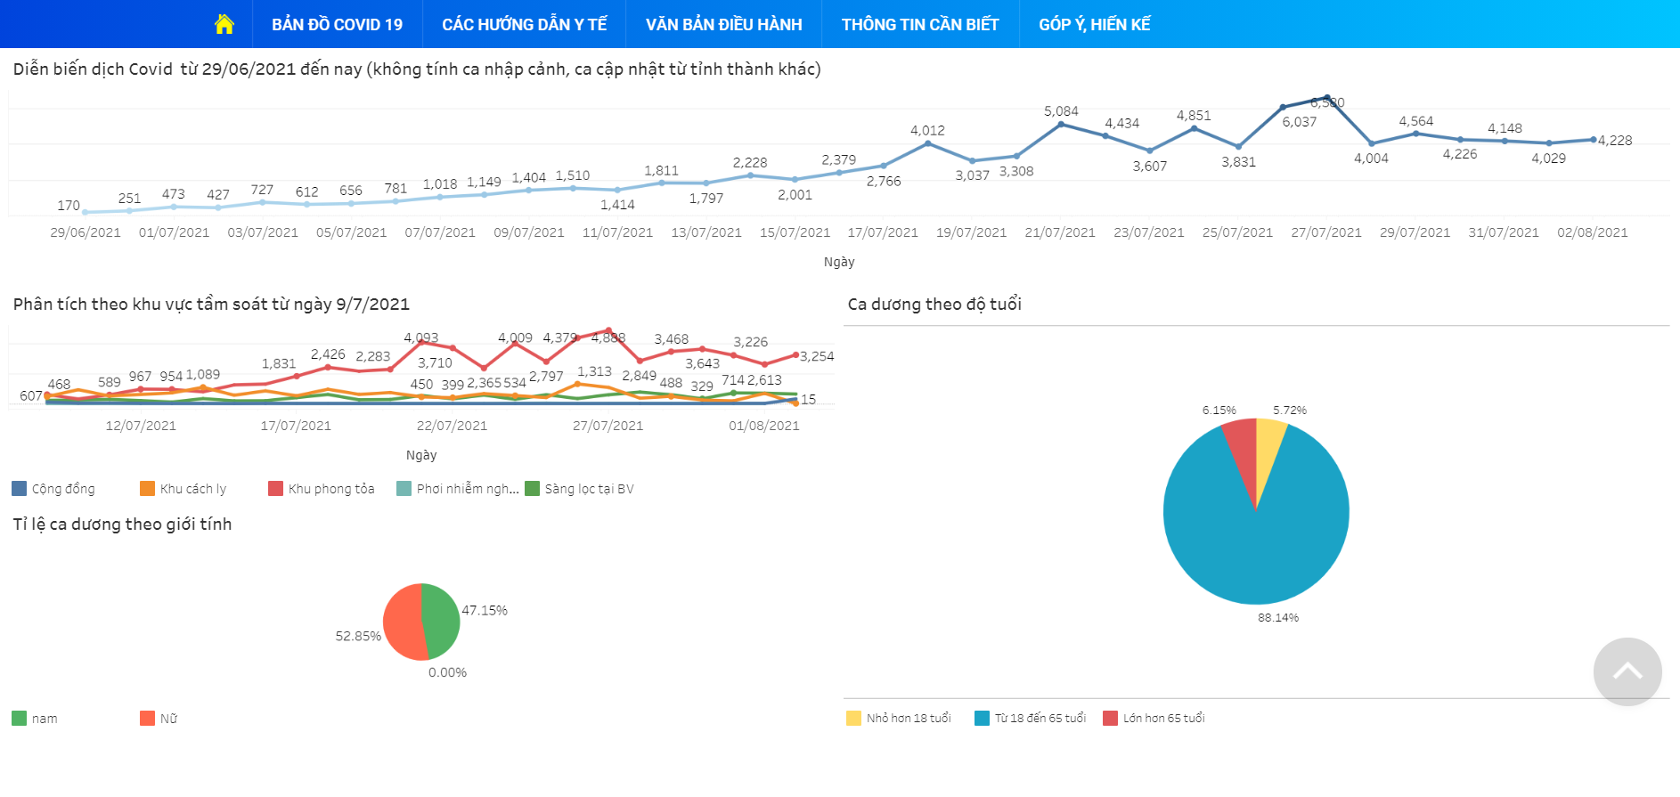Select the GÓP Ý, HIẾN KẾ tab
The height and width of the screenshot is (797, 1680).
[1094, 24]
